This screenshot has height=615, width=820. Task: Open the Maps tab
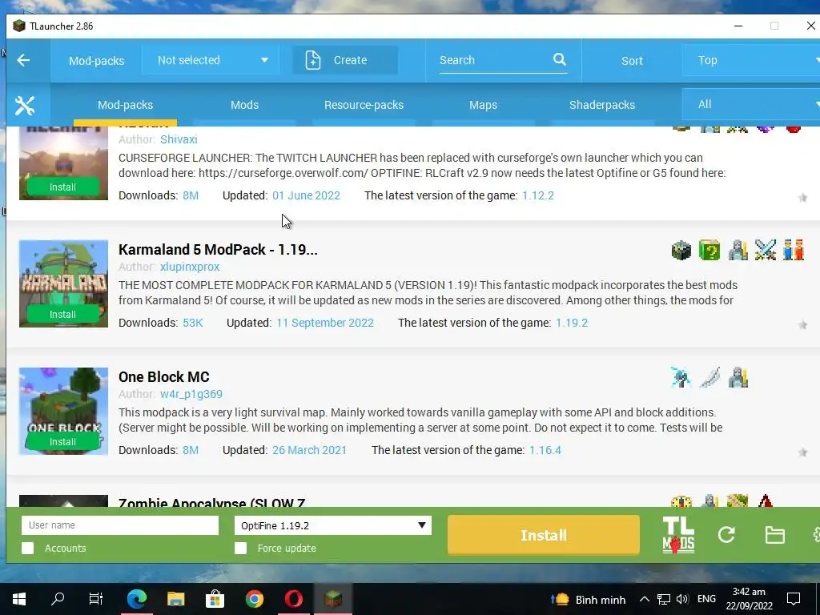pyautogui.click(x=483, y=105)
